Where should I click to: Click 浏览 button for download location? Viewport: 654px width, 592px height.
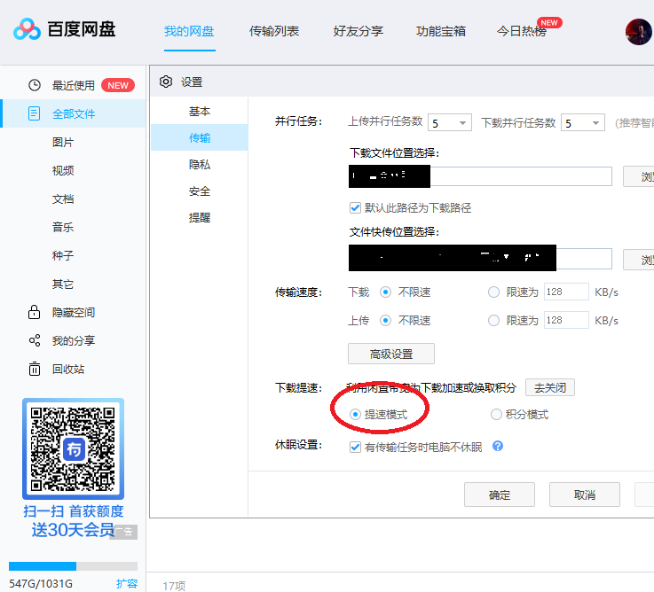click(639, 176)
